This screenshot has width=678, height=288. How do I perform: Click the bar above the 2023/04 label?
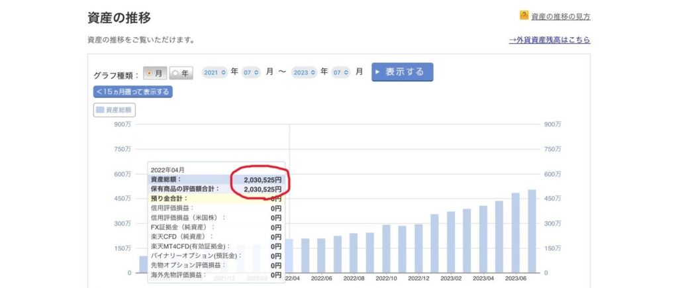[483, 239]
